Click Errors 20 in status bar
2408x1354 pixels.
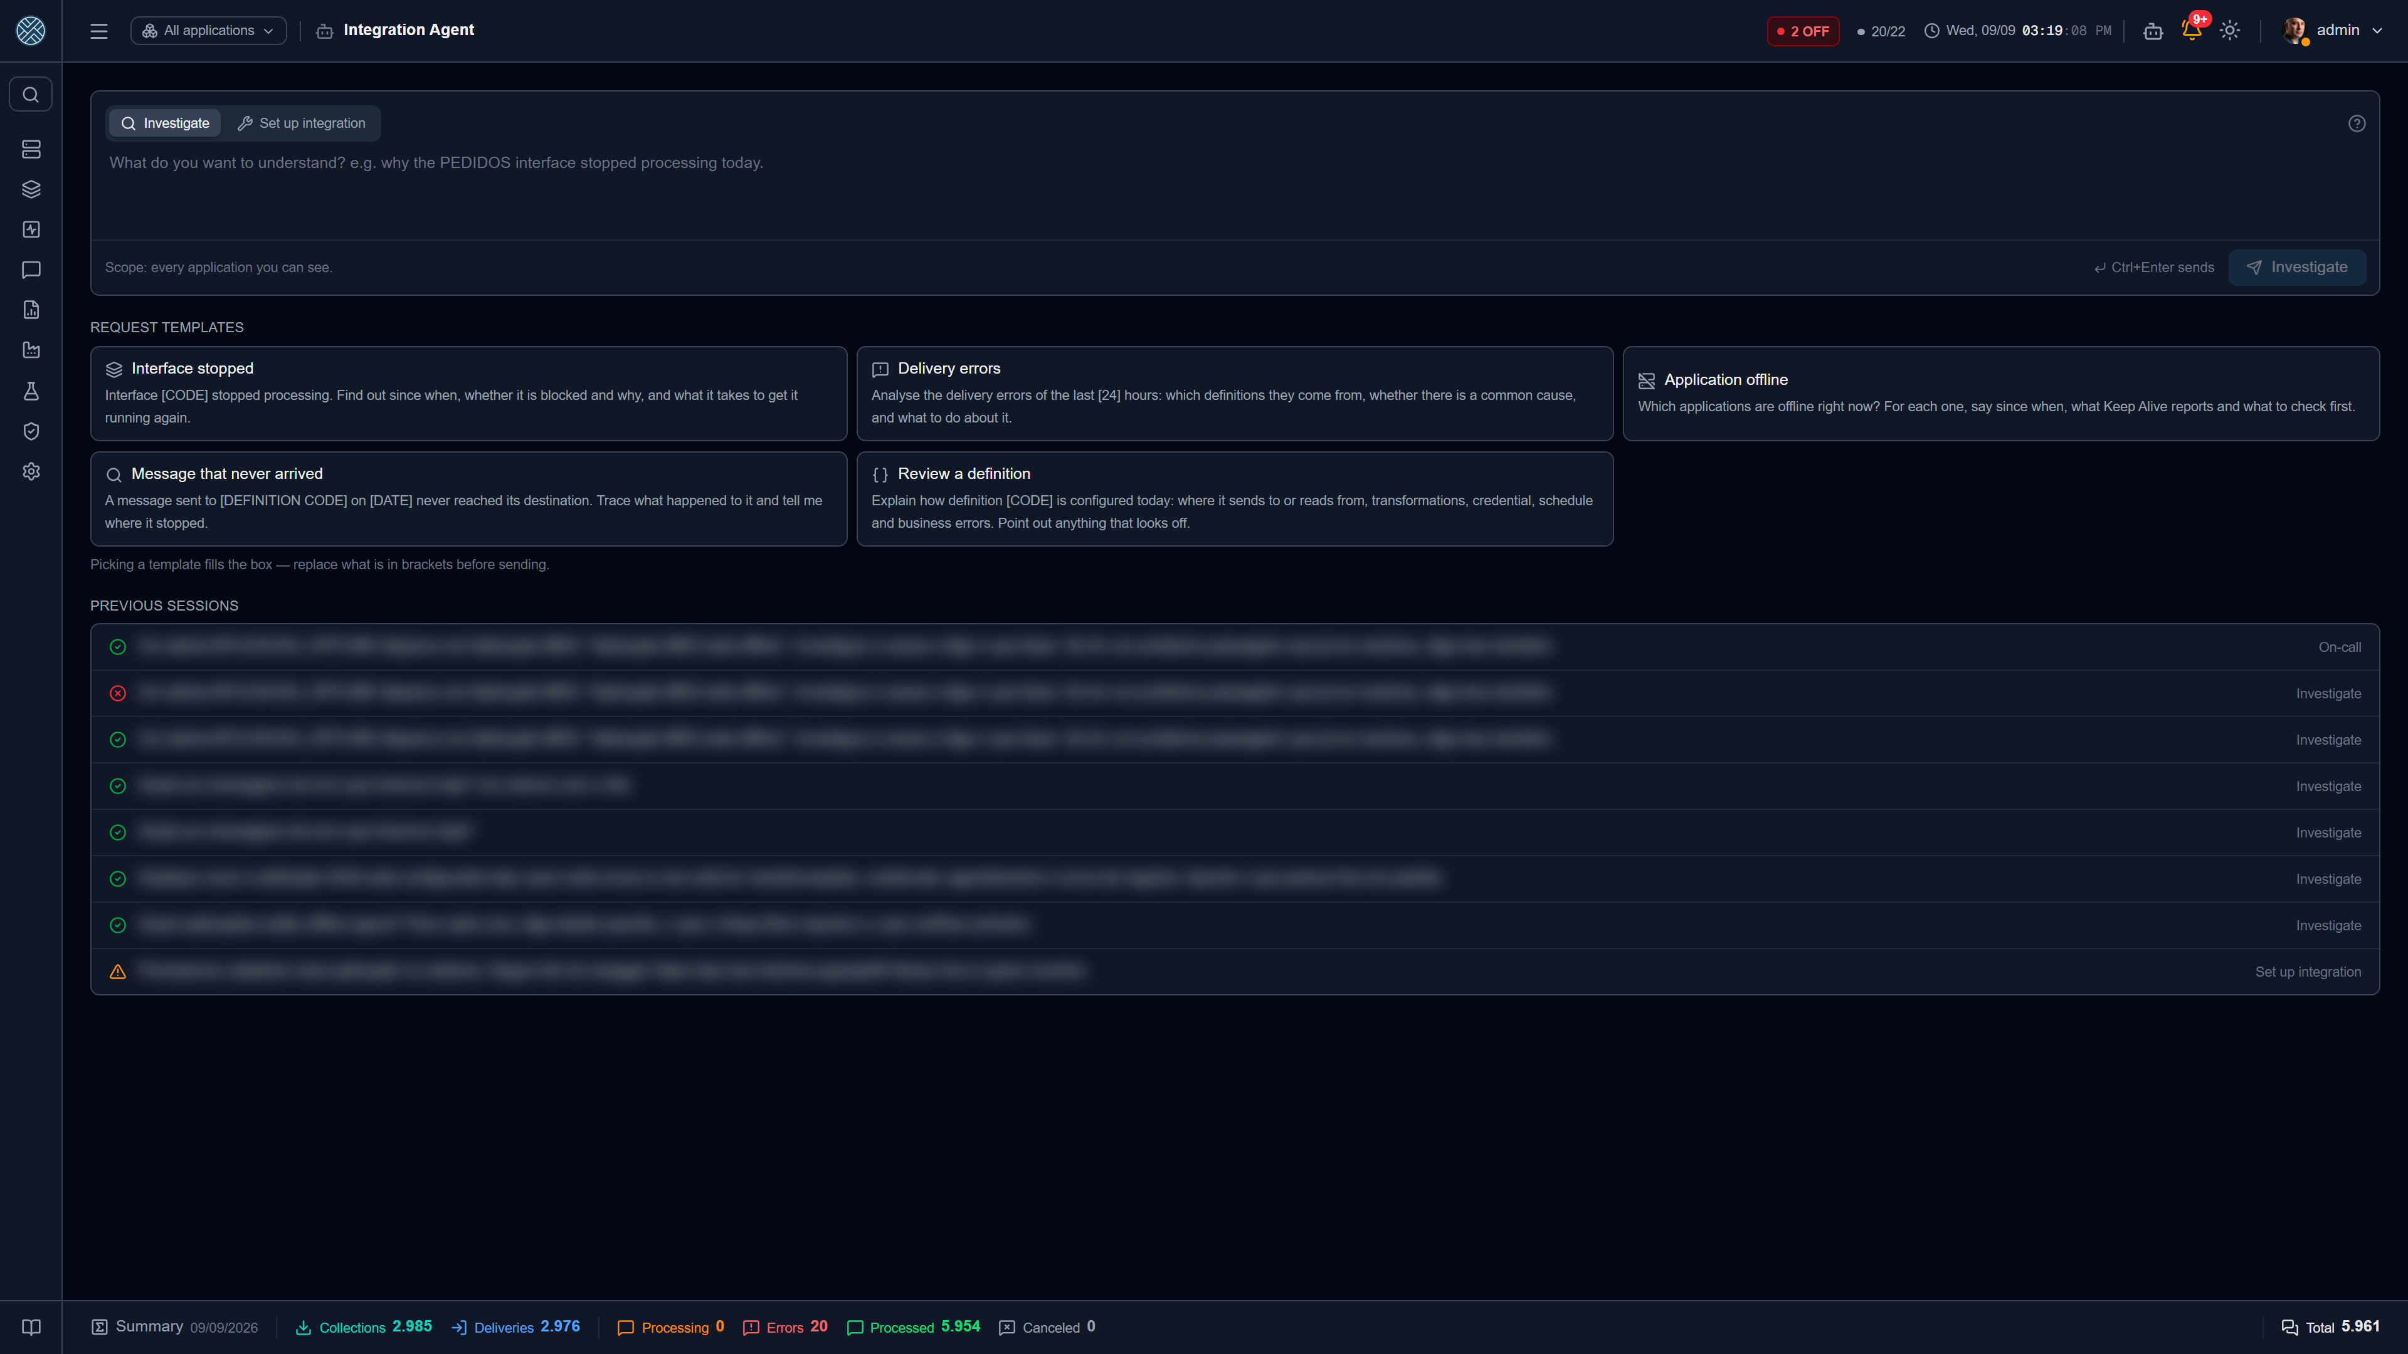pyautogui.click(x=785, y=1327)
